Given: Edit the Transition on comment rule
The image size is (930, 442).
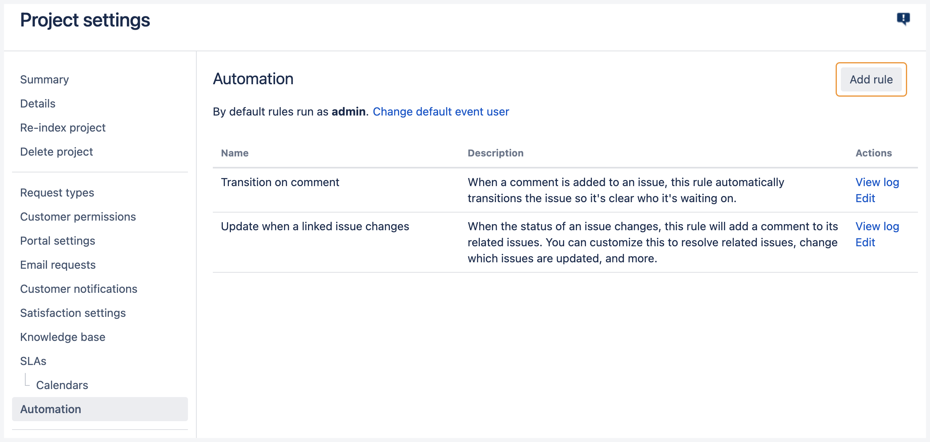Looking at the screenshot, I should pos(865,198).
